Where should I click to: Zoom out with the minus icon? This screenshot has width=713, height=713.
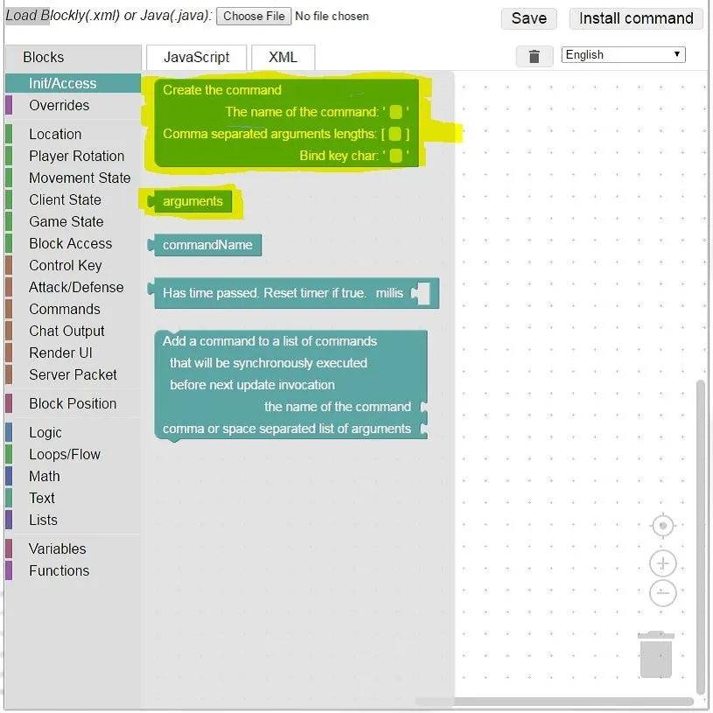pyautogui.click(x=663, y=593)
